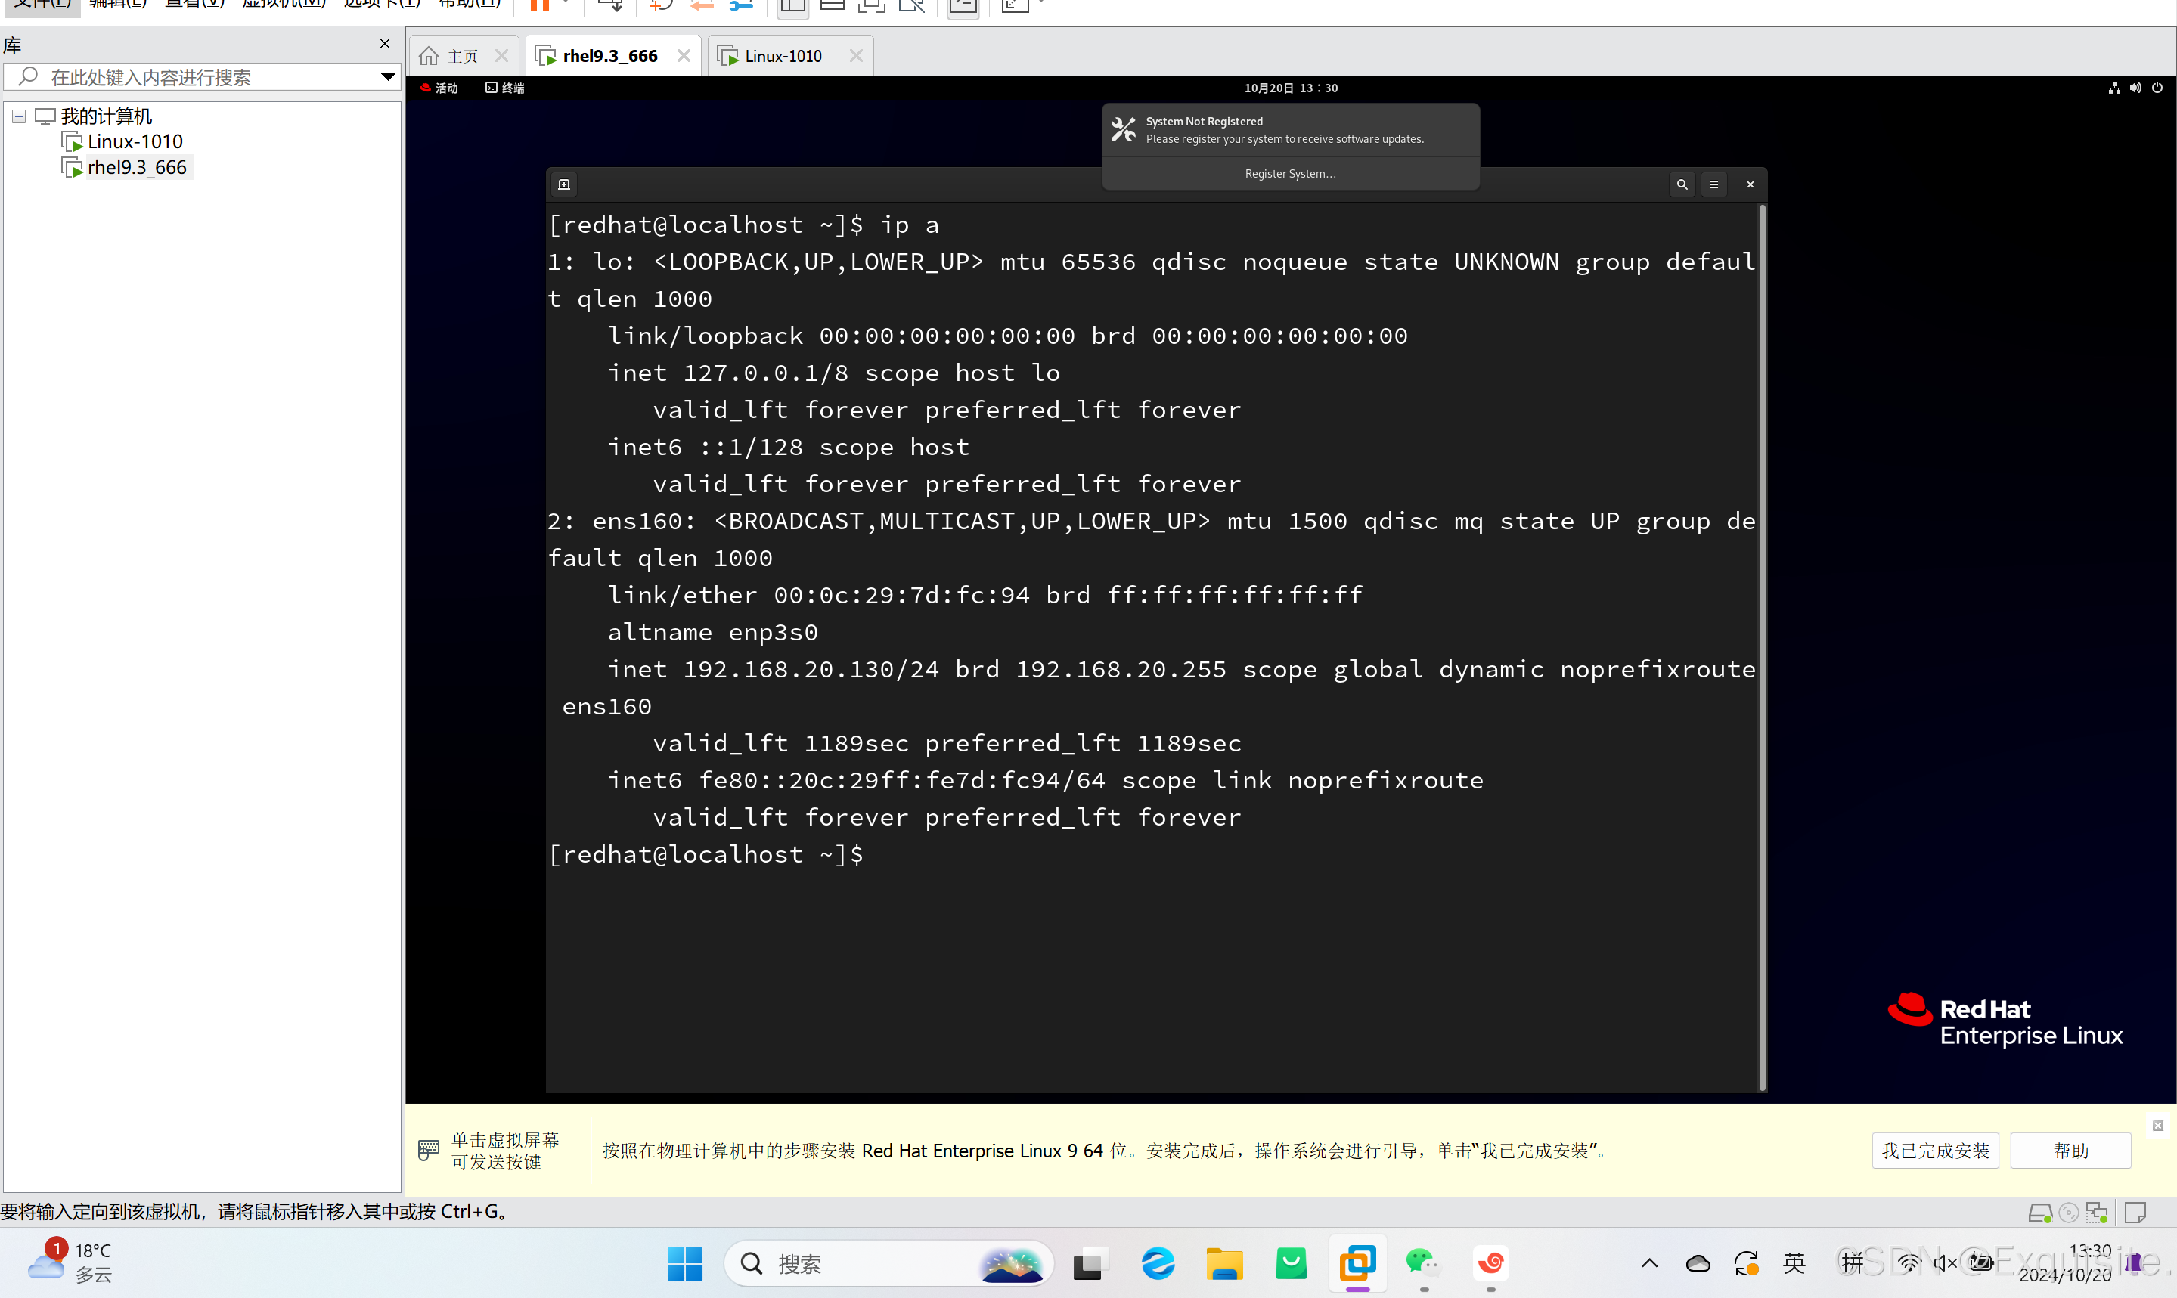Switch to the Linux-1010 tab
The image size is (2177, 1298).
(x=783, y=56)
